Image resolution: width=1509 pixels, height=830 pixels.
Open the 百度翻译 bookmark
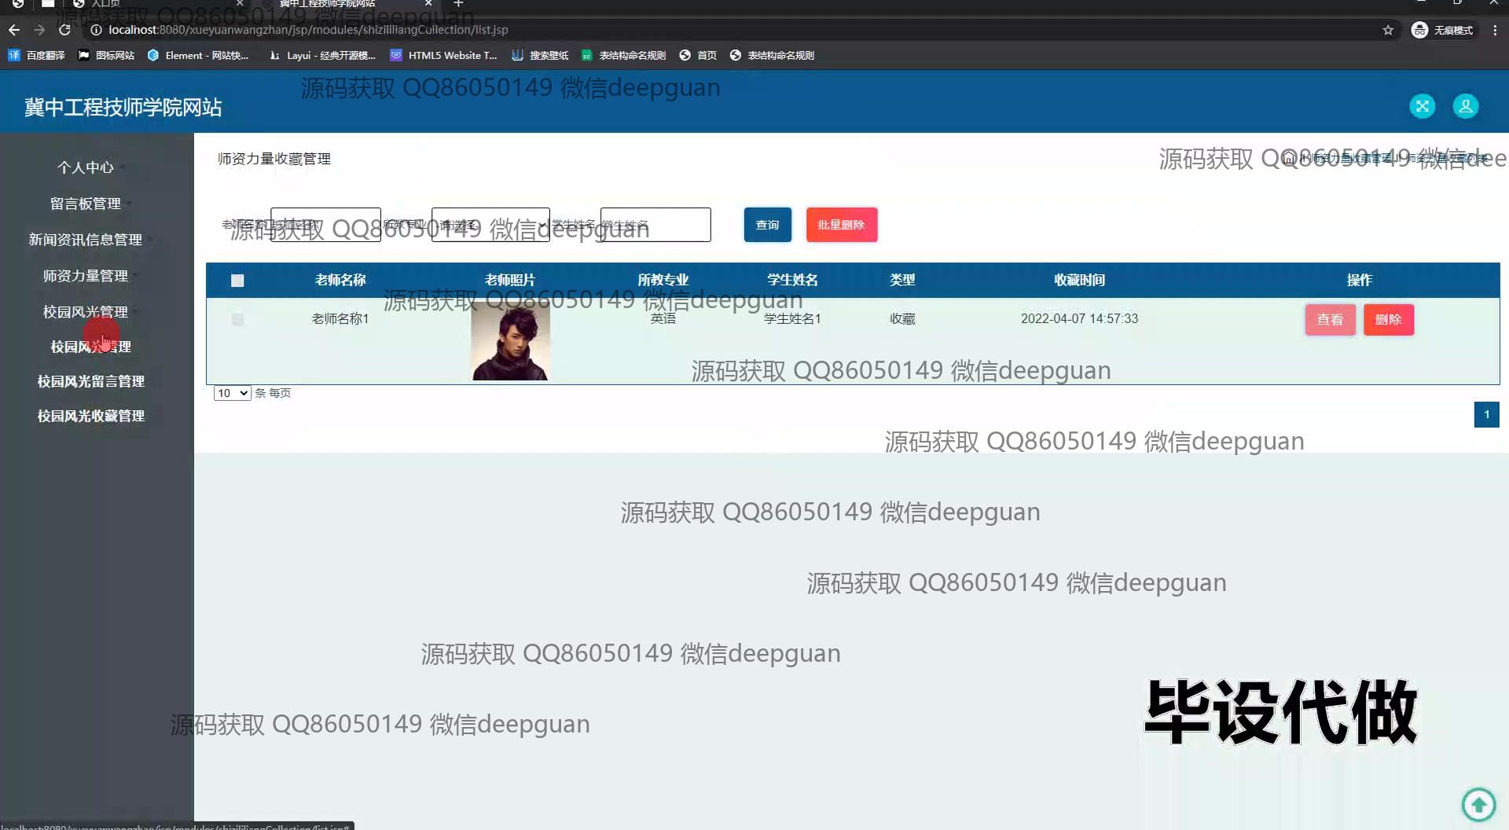[x=37, y=55]
